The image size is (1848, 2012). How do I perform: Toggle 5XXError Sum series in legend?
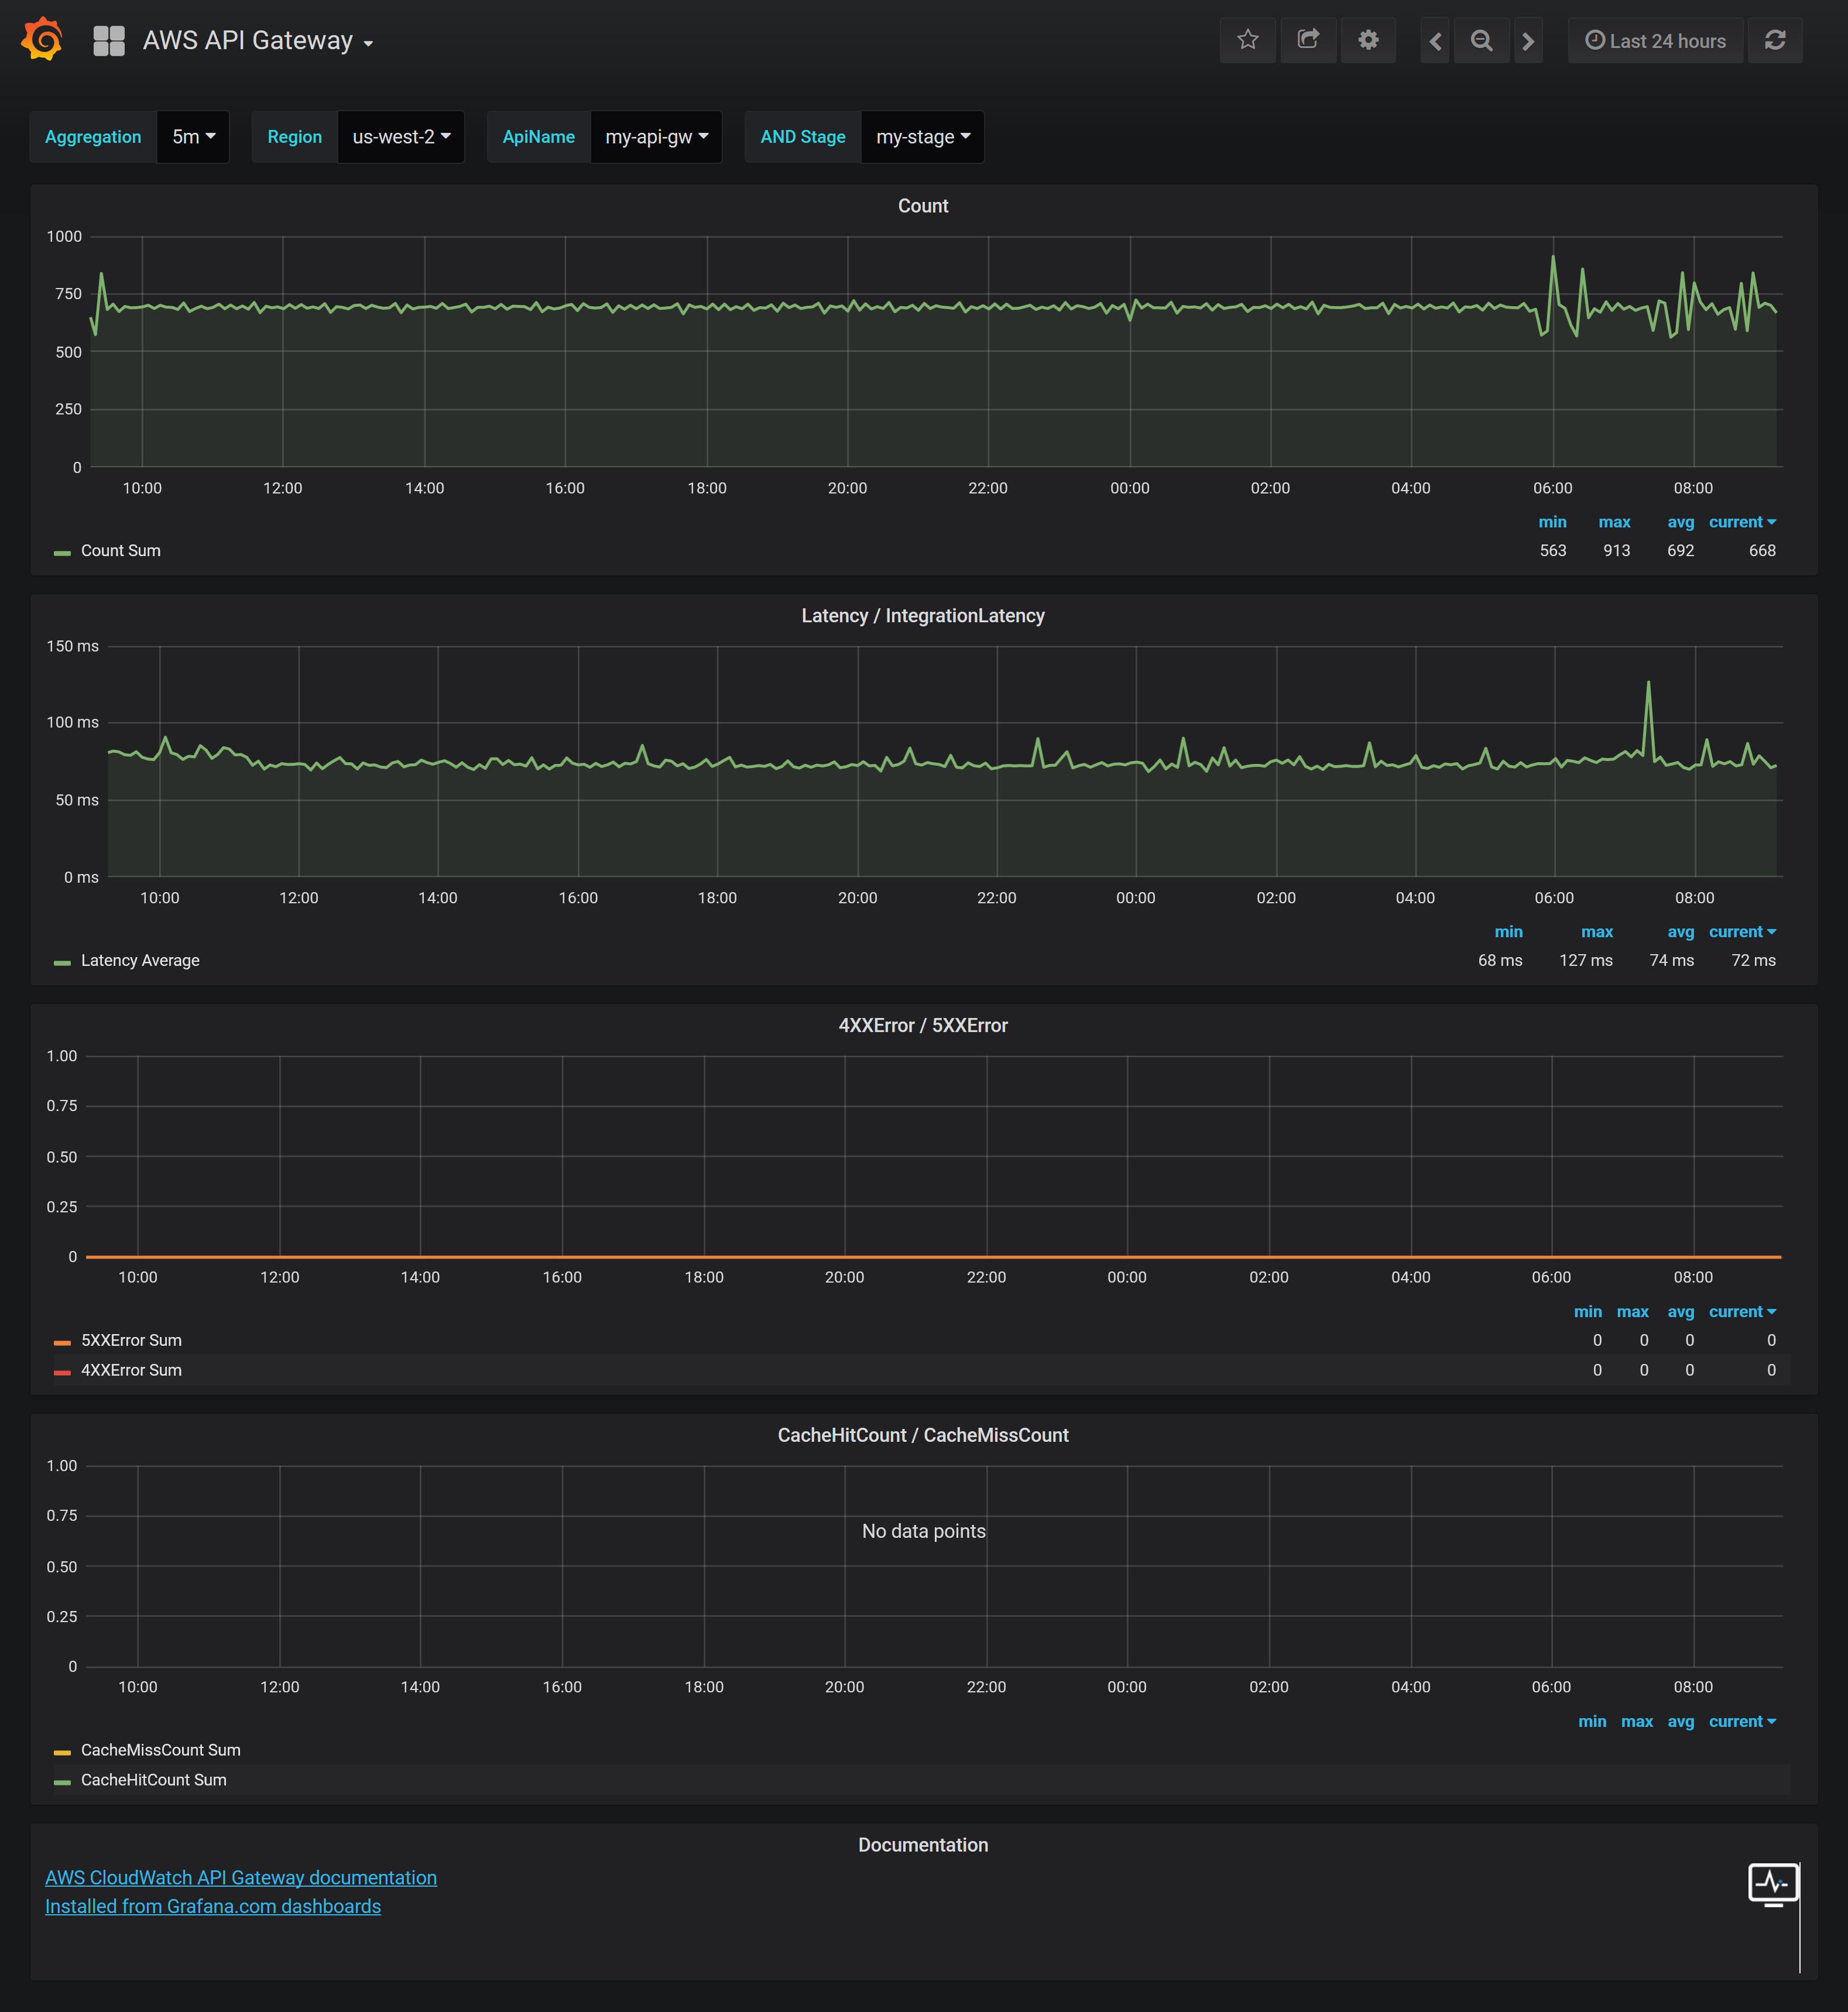click(x=131, y=1341)
